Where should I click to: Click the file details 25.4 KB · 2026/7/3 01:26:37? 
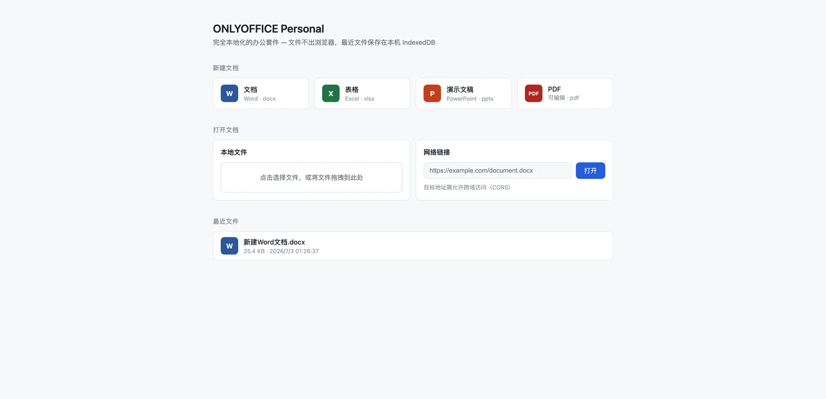coord(281,251)
